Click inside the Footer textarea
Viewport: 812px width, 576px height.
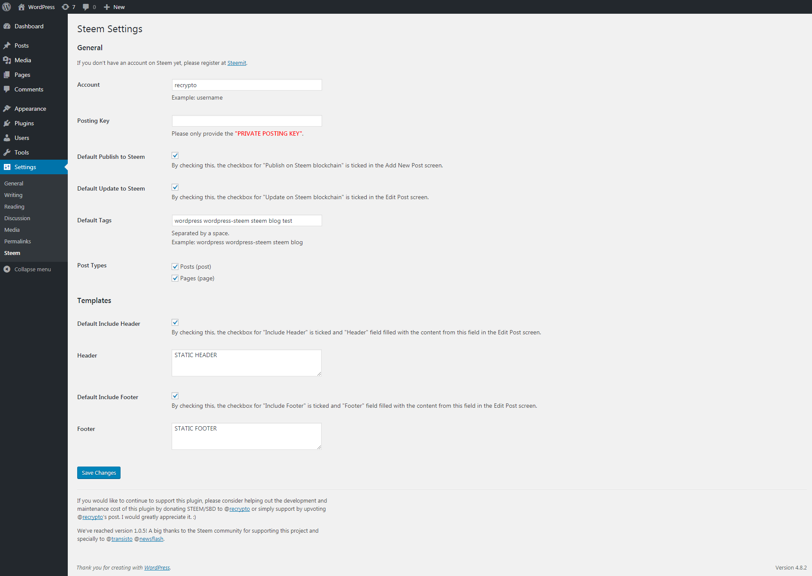(x=247, y=436)
